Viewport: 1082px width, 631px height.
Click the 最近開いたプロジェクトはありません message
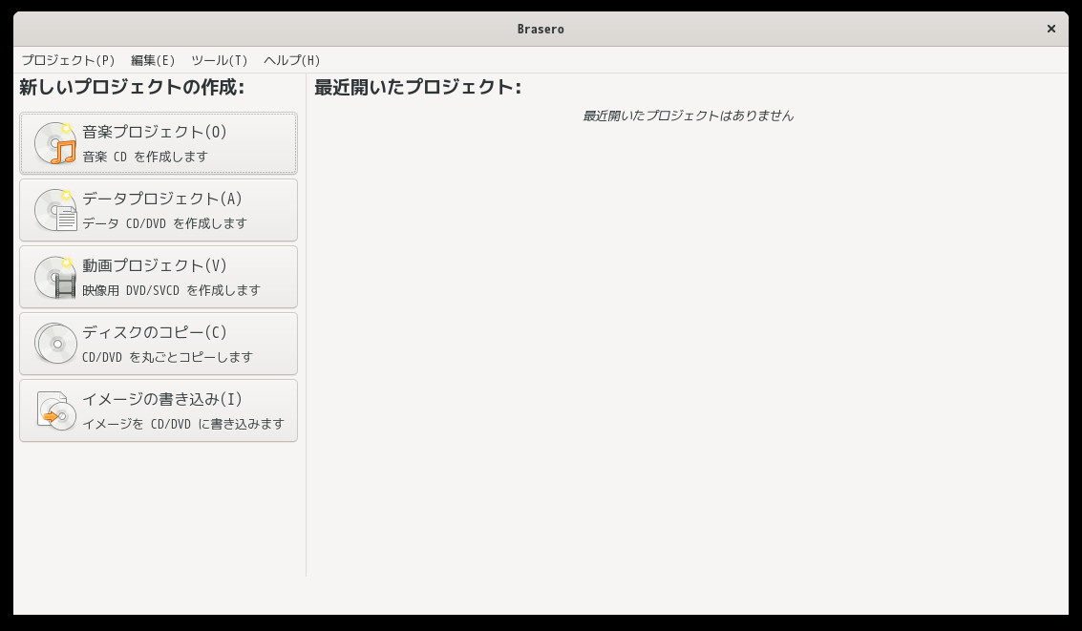688,116
